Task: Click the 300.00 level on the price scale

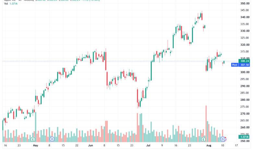Action: 245,72
